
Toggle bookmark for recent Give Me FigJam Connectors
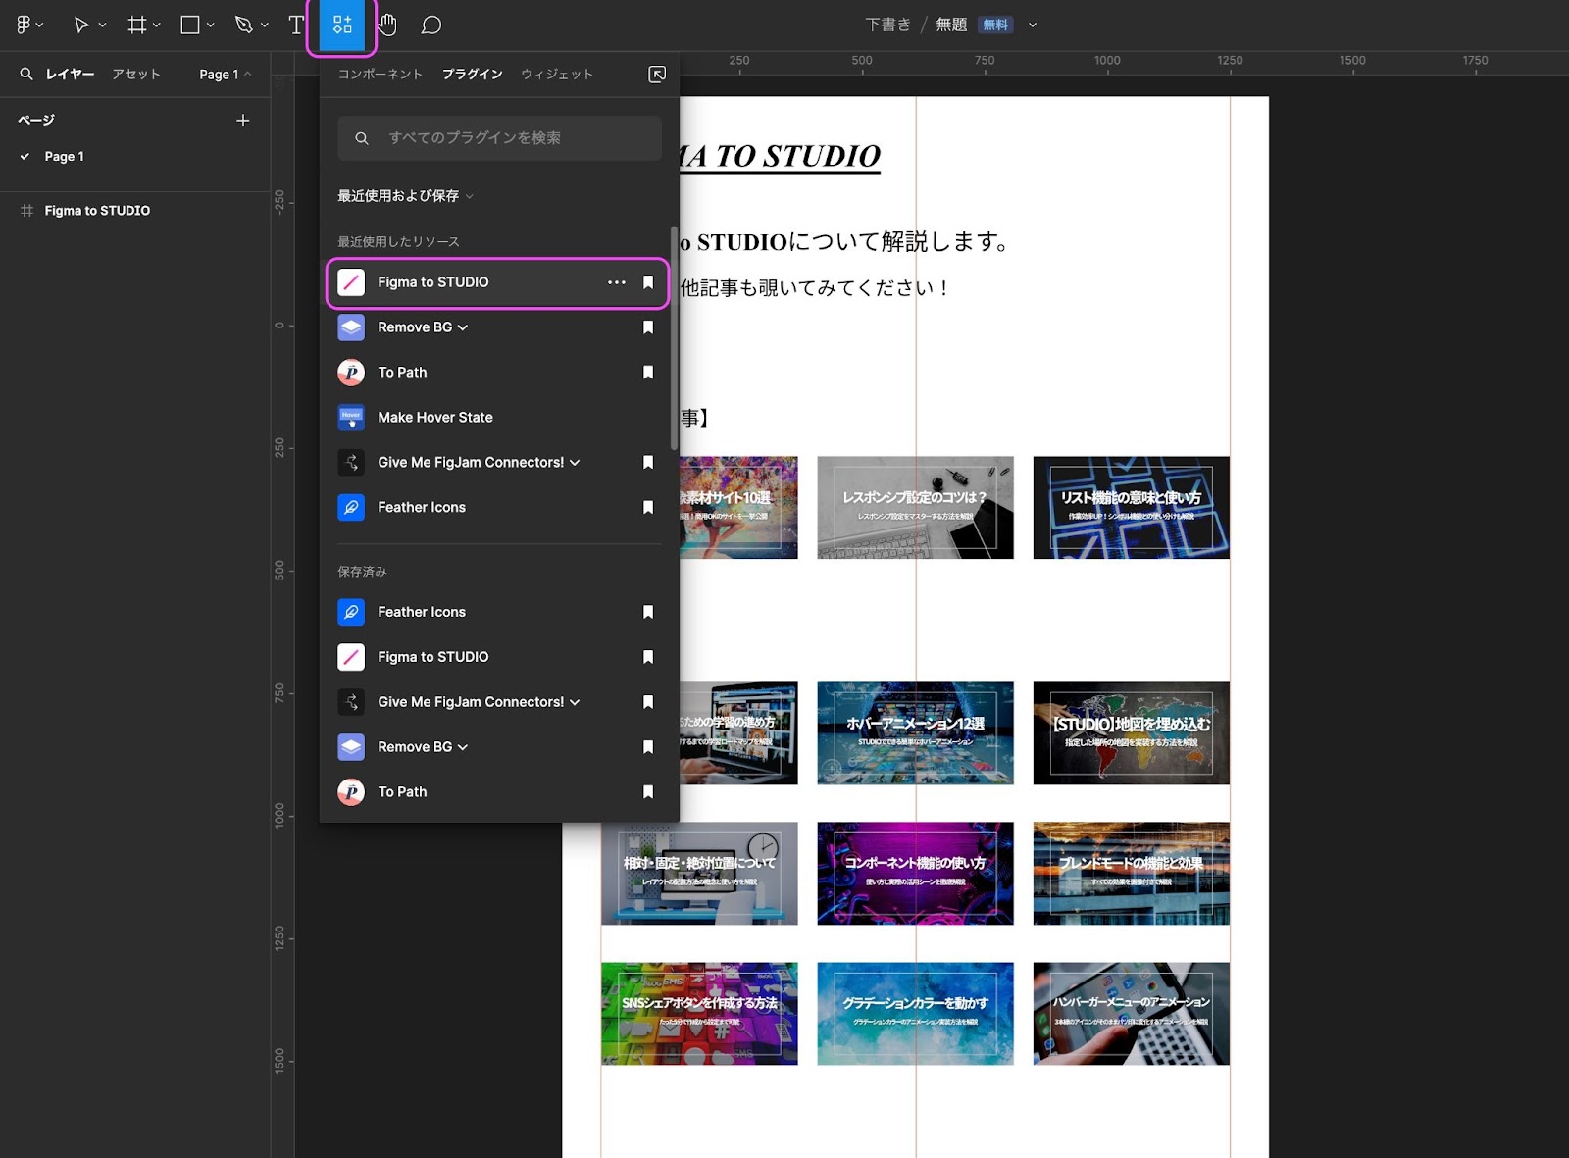click(x=648, y=462)
